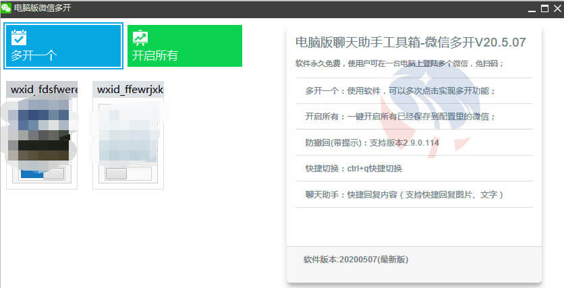This screenshot has height=288, width=564.
Task: Close the 电脑版微信多开 window
Action: coord(556,9)
